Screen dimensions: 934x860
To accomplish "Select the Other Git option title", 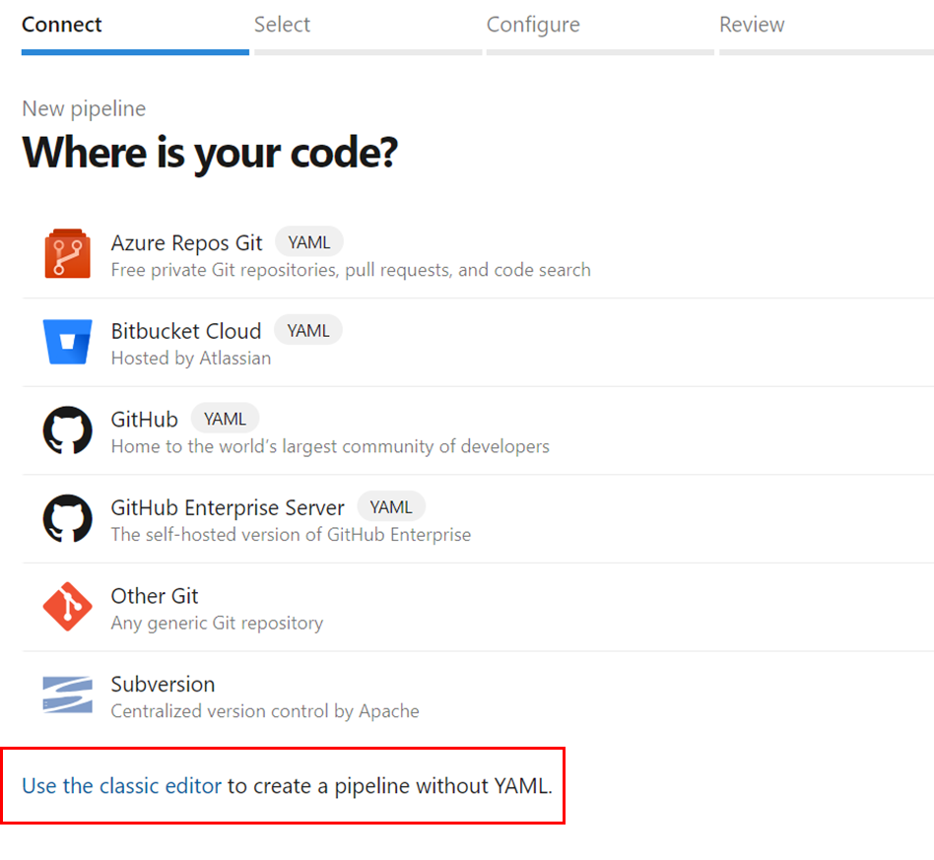I will 155,596.
